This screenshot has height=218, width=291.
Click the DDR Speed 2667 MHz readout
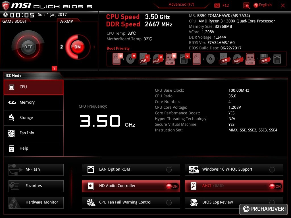tap(139, 24)
